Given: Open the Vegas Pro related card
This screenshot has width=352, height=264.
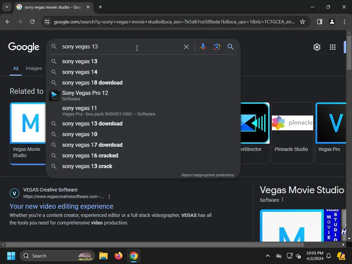Looking at the screenshot, I should click(331, 133).
